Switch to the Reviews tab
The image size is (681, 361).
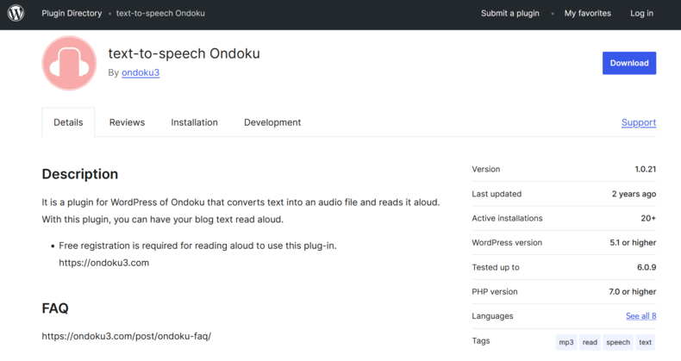point(127,122)
